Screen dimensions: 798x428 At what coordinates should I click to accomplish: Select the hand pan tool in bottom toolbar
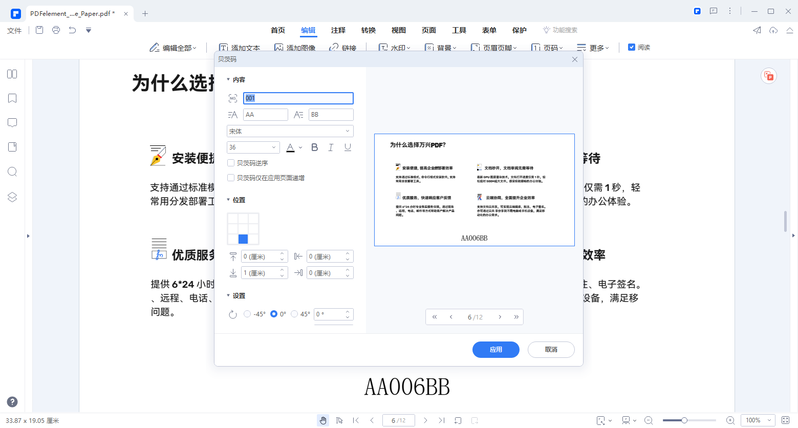click(x=323, y=420)
